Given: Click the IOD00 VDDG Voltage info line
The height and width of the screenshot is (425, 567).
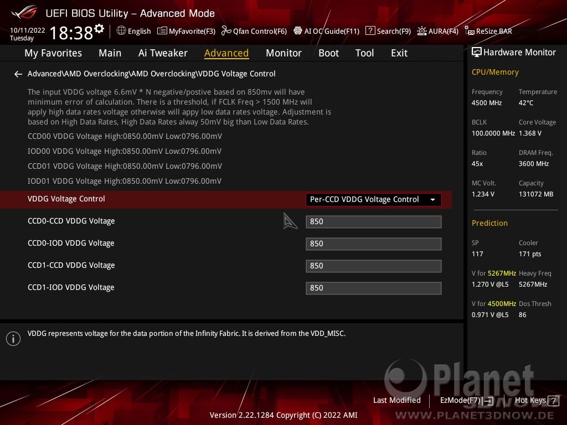Looking at the screenshot, I should point(125,151).
